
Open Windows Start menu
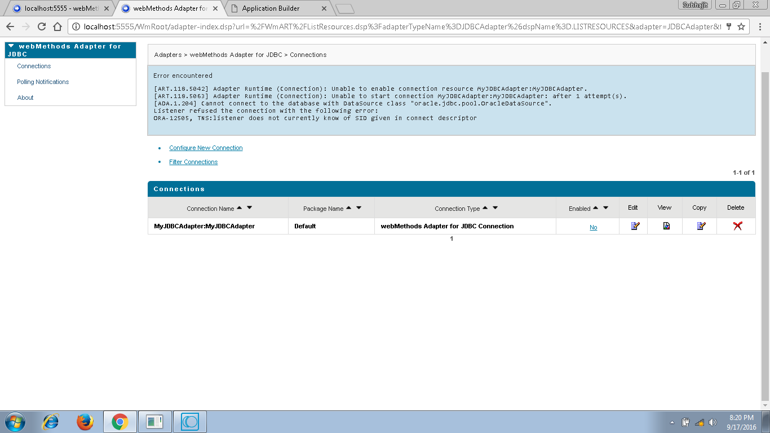point(15,422)
